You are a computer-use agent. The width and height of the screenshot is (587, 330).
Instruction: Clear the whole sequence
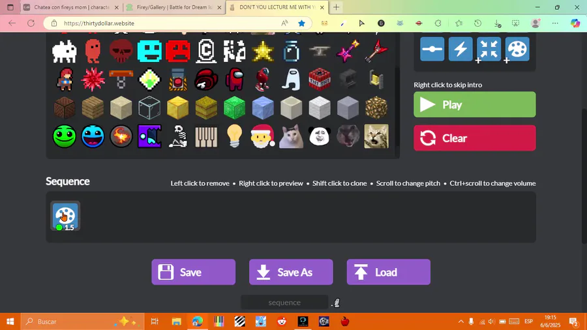(x=475, y=138)
